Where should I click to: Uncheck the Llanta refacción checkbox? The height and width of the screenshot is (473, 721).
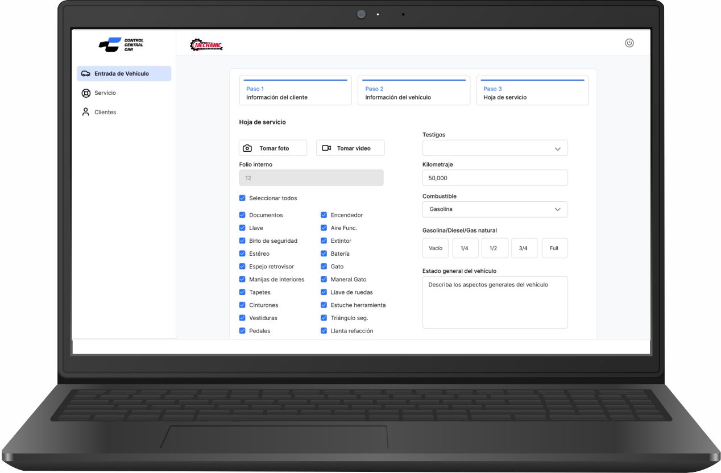324,331
